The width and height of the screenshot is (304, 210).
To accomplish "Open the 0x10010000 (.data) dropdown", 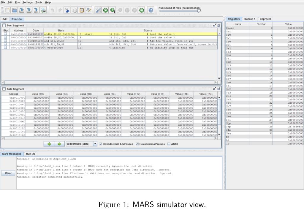I will coord(95,144).
